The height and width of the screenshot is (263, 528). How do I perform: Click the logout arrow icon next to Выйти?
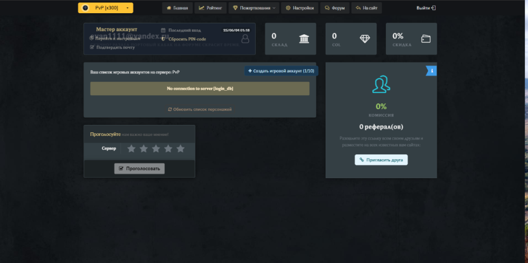[433, 8]
